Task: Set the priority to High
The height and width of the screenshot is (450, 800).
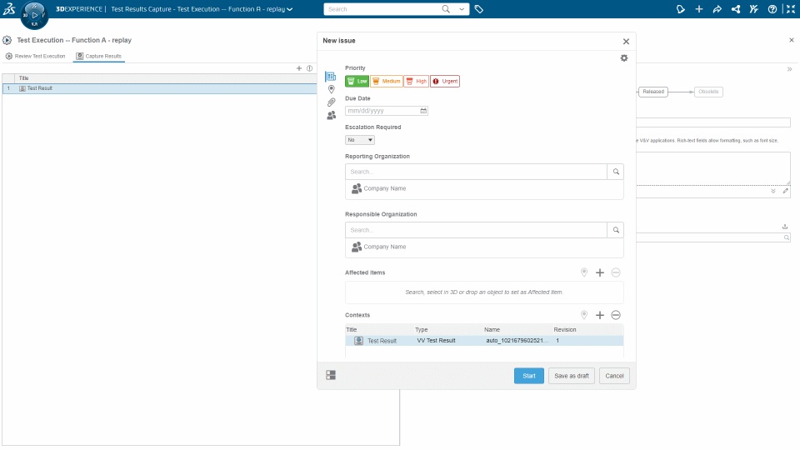Action: [417, 81]
